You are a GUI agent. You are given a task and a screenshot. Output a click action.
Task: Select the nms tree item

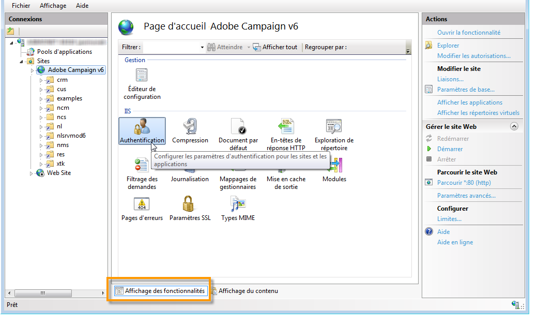click(63, 145)
